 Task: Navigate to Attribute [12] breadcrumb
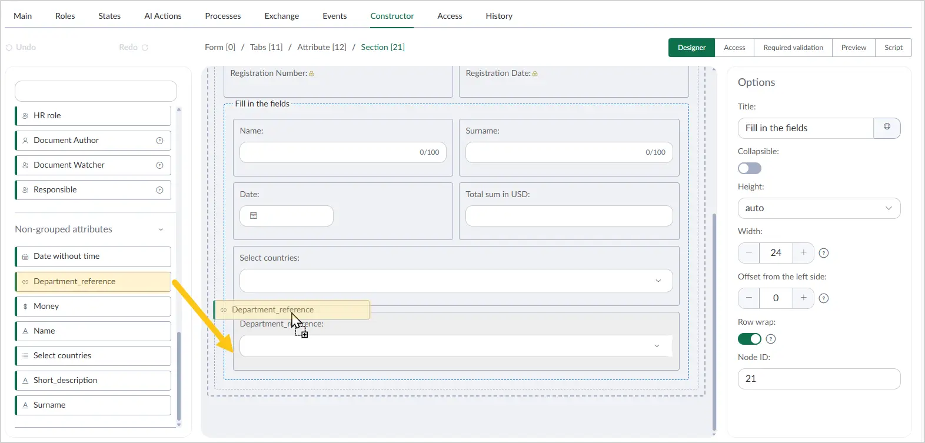[x=322, y=47]
